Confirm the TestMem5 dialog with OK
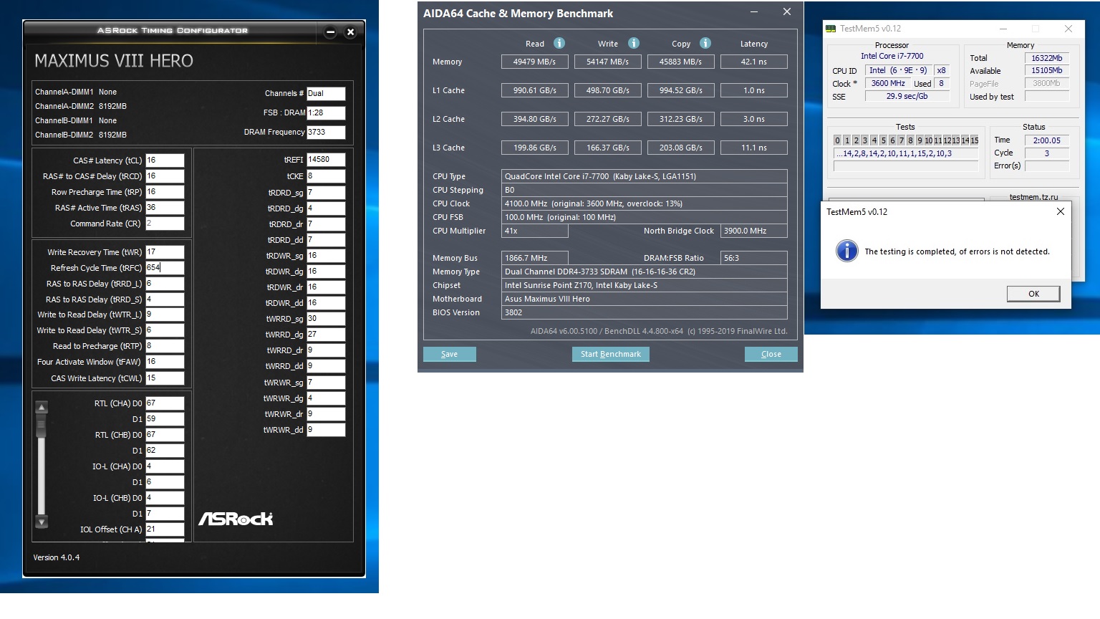Image resolution: width=1100 pixels, height=619 pixels. coord(1033,294)
